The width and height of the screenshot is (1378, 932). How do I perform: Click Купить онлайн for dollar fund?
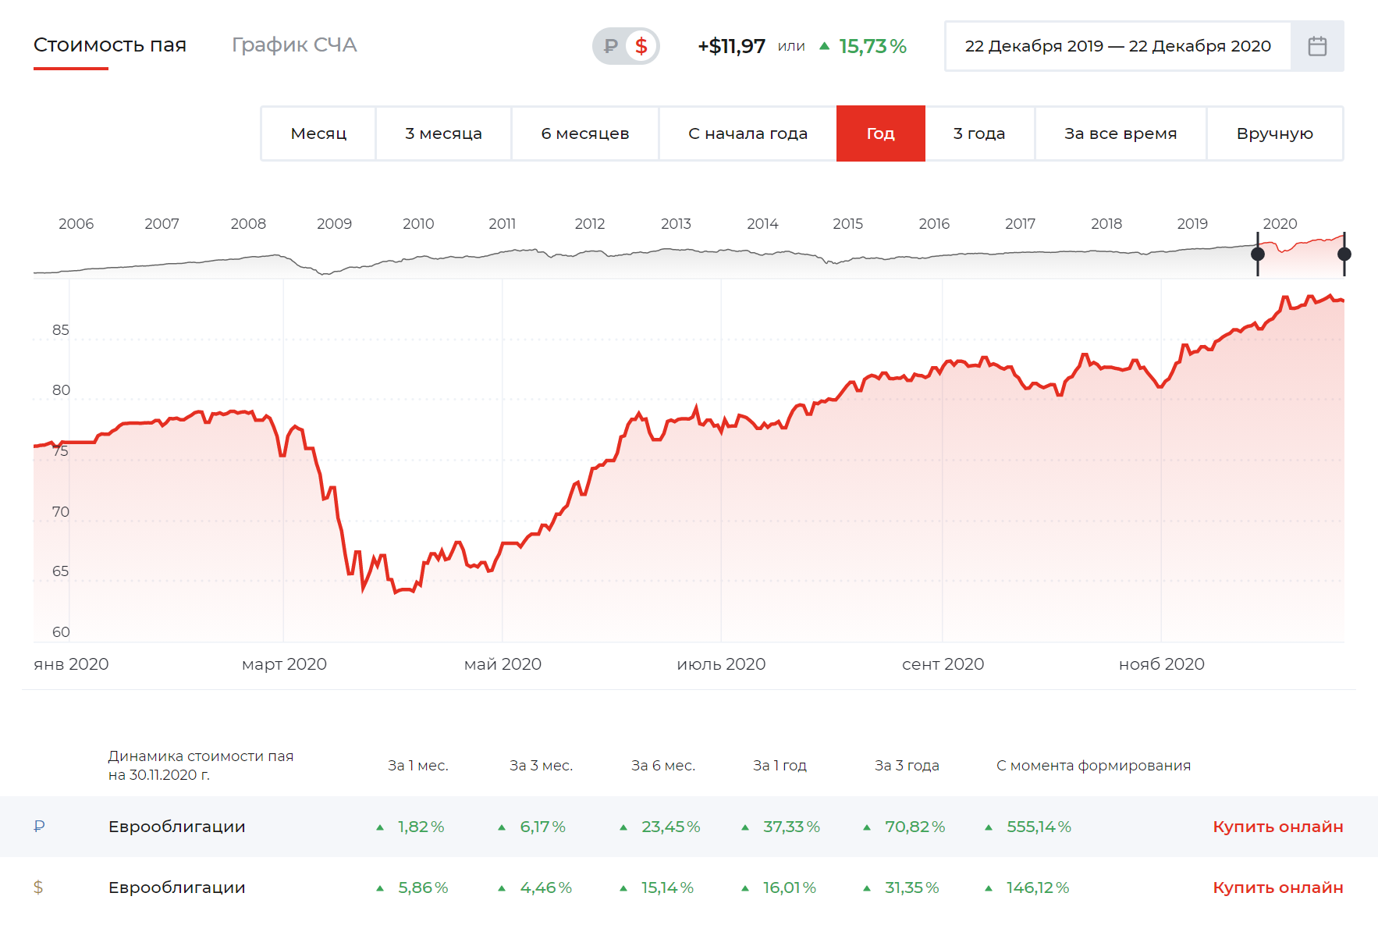click(x=1277, y=888)
